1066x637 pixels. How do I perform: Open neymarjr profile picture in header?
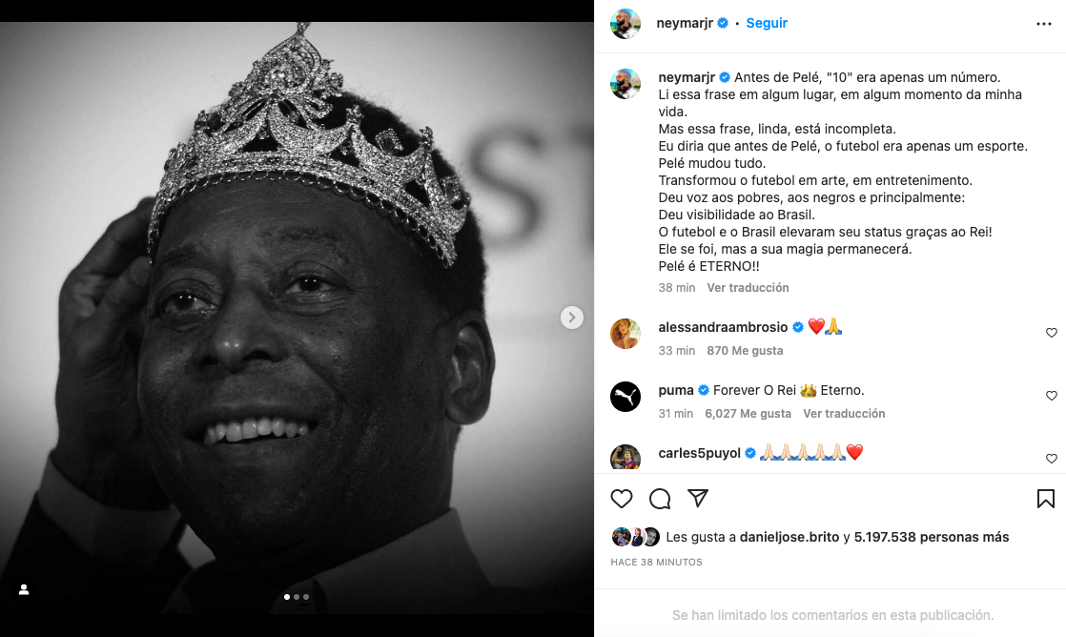pos(625,24)
